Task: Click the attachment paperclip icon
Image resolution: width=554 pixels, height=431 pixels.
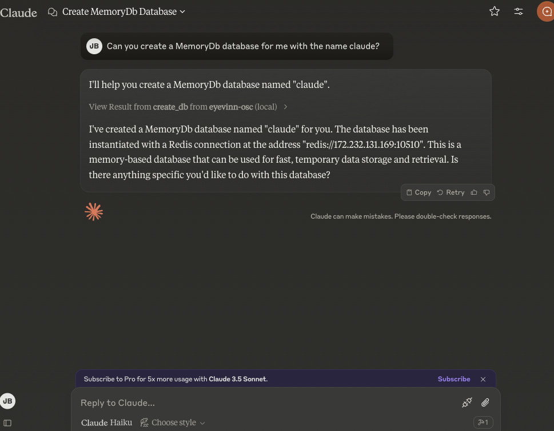Action: [x=485, y=402]
